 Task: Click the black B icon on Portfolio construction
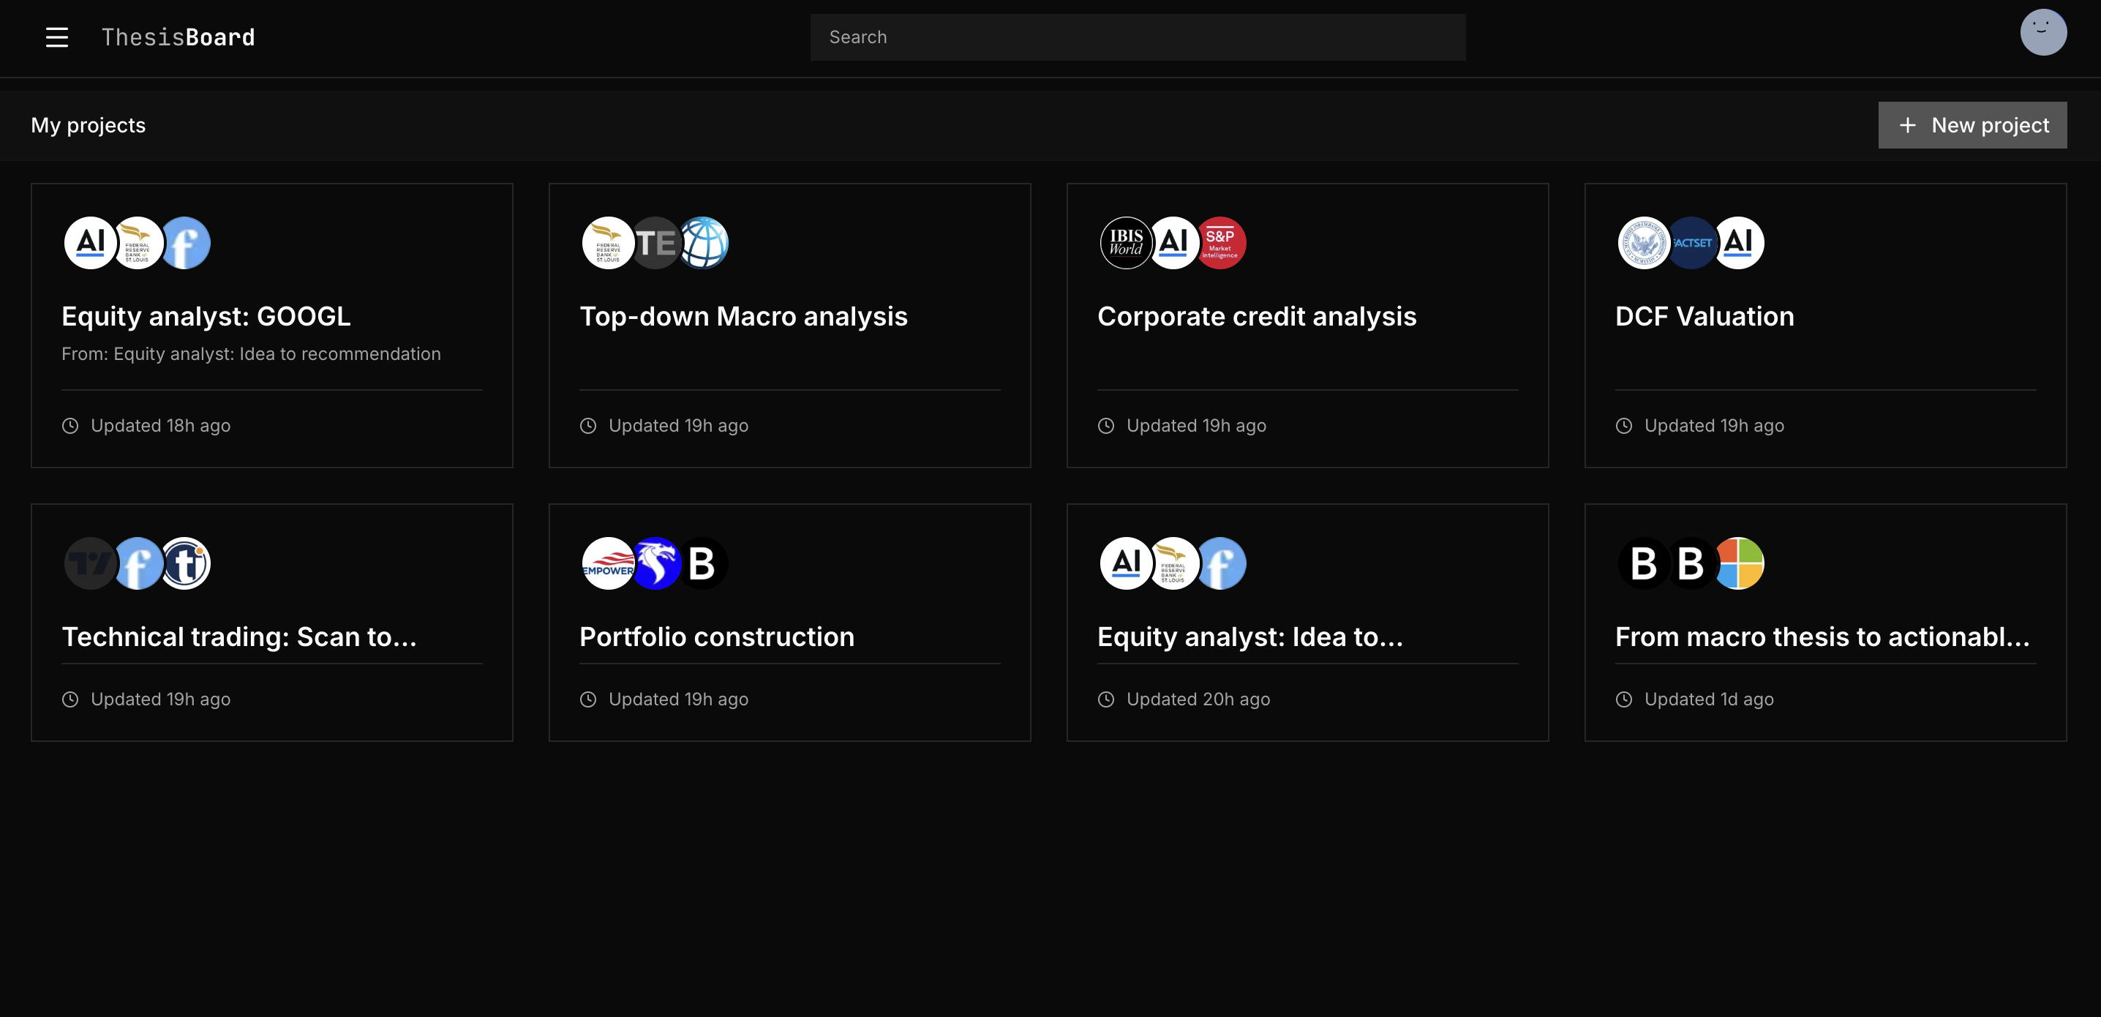point(702,563)
